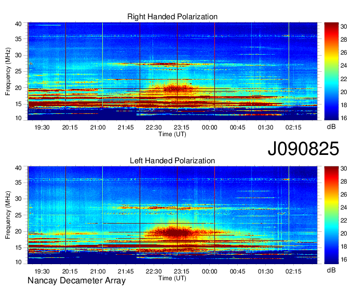
Task: Click 'Time (UT)' label under Right Handed plot
Action: click(172, 134)
